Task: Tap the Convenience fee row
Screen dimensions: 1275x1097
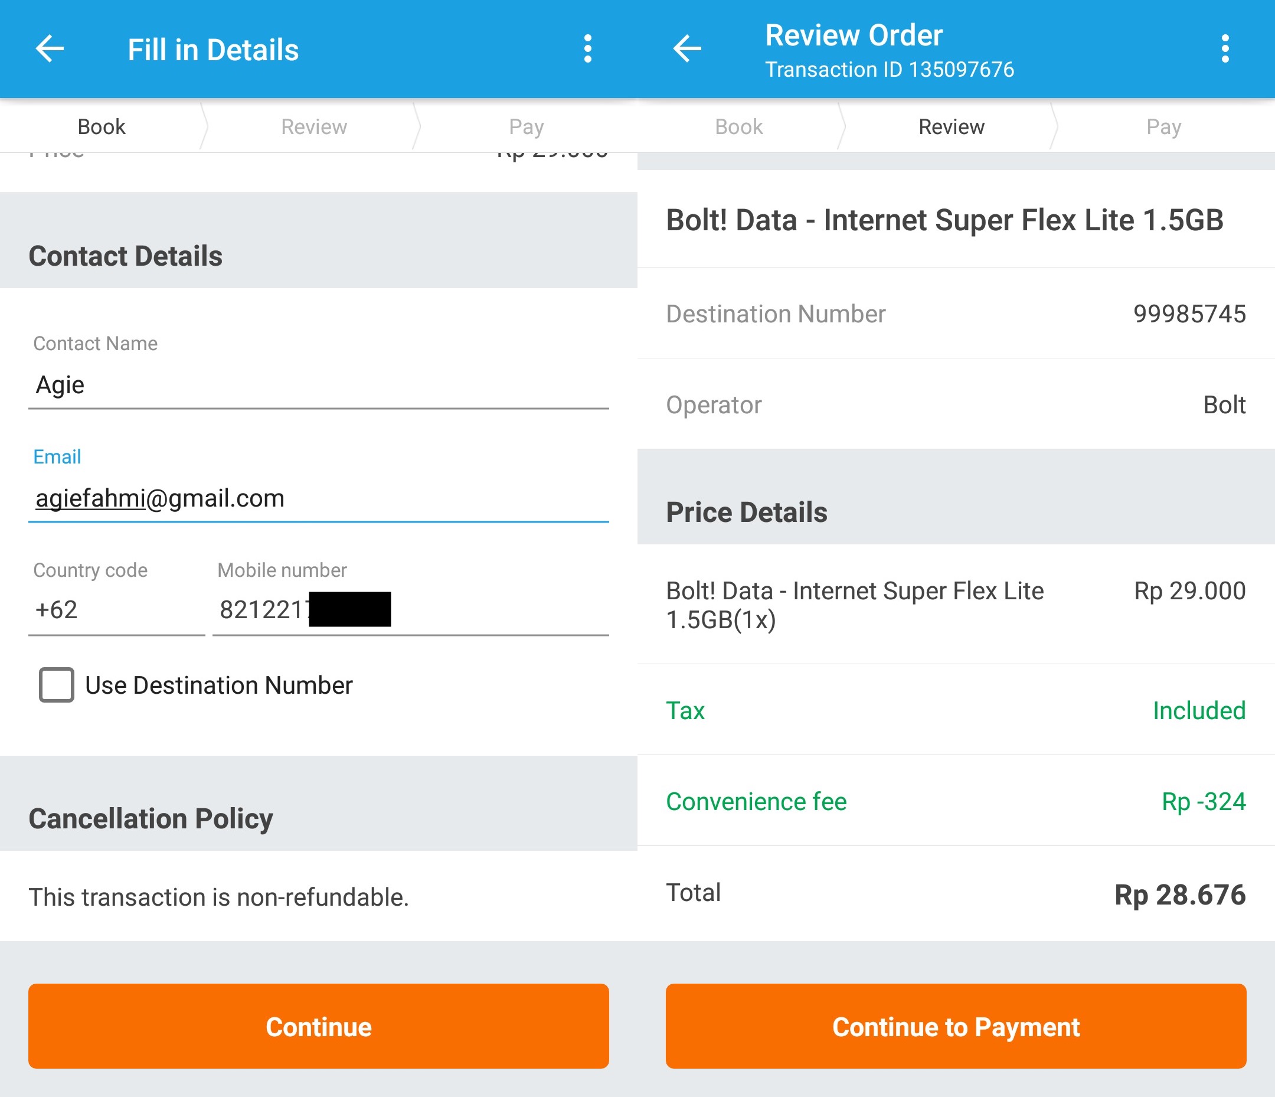Action: 956,802
